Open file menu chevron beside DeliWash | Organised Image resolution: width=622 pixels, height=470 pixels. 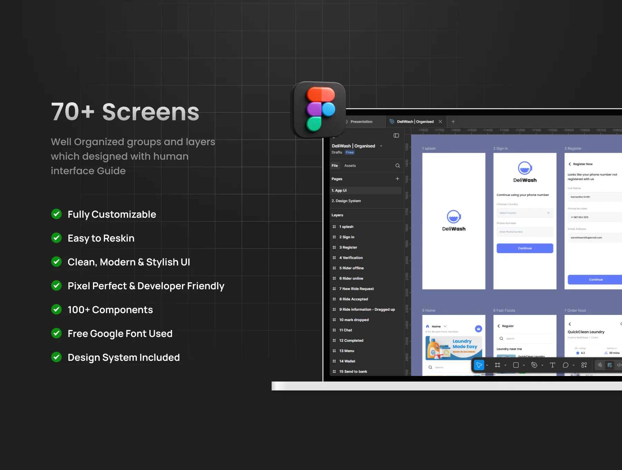click(381, 146)
